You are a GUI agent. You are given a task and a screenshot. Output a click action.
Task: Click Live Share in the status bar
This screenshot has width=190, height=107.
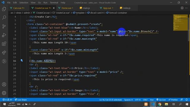click(x=21, y=100)
